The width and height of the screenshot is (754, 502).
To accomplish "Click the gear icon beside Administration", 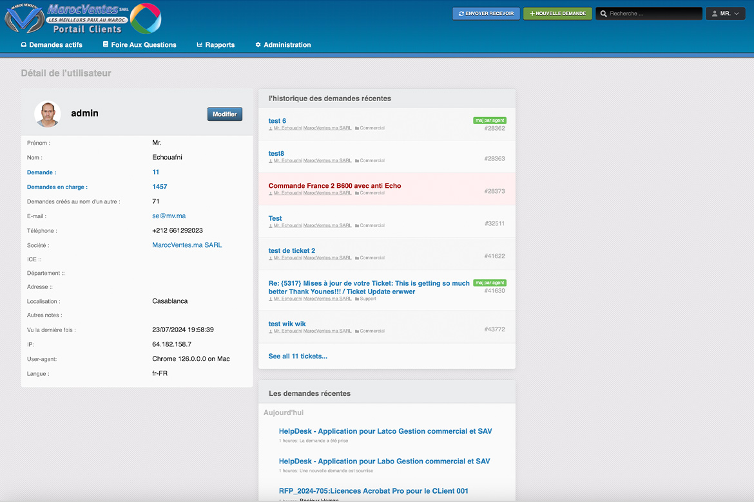I will tap(258, 45).
